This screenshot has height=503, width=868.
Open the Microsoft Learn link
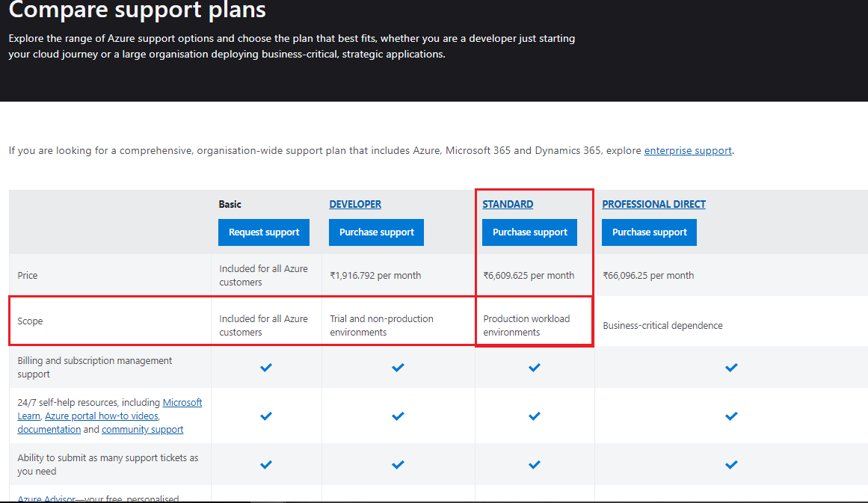182,402
